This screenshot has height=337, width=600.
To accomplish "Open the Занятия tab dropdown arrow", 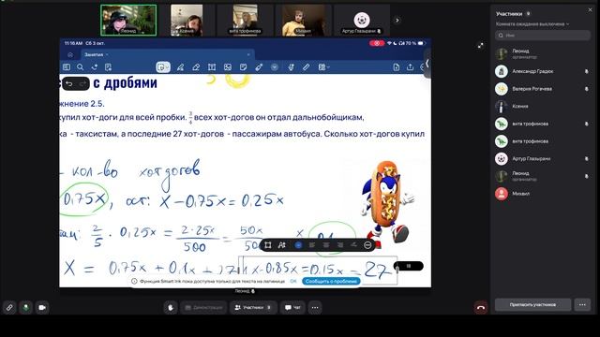I will [107, 54].
